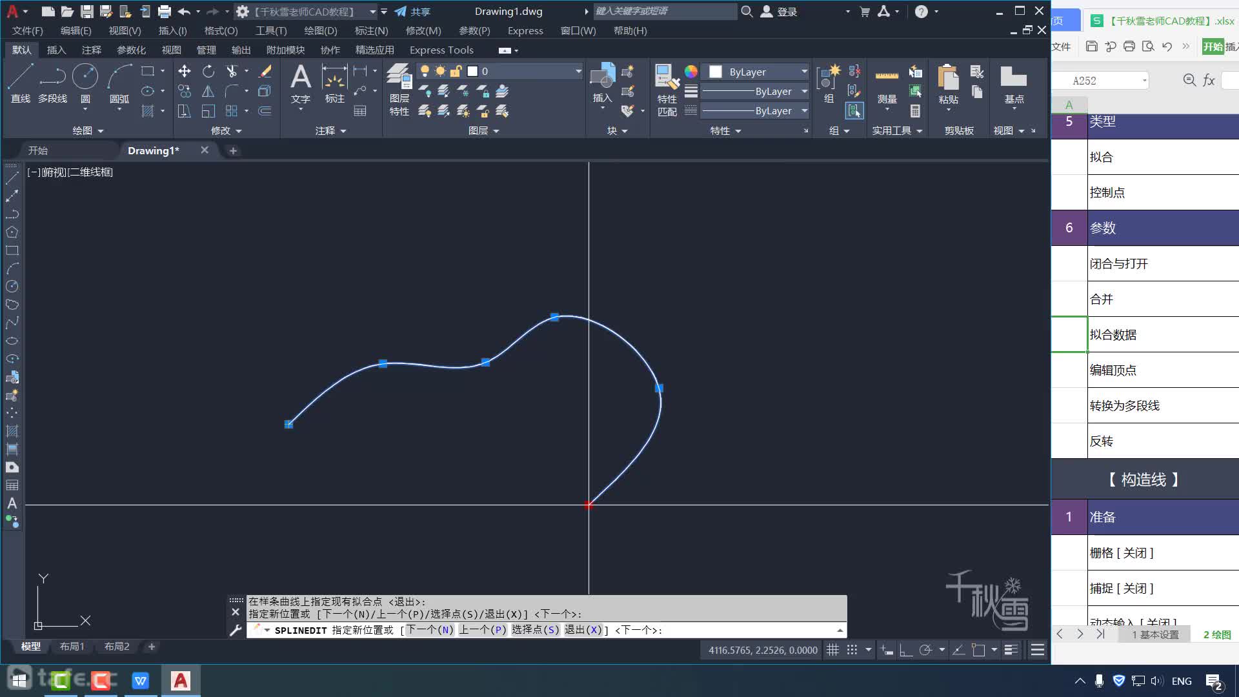Click the ByLayer color swatch
Image resolution: width=1239 pixels, height=697 pixels.
715,72
